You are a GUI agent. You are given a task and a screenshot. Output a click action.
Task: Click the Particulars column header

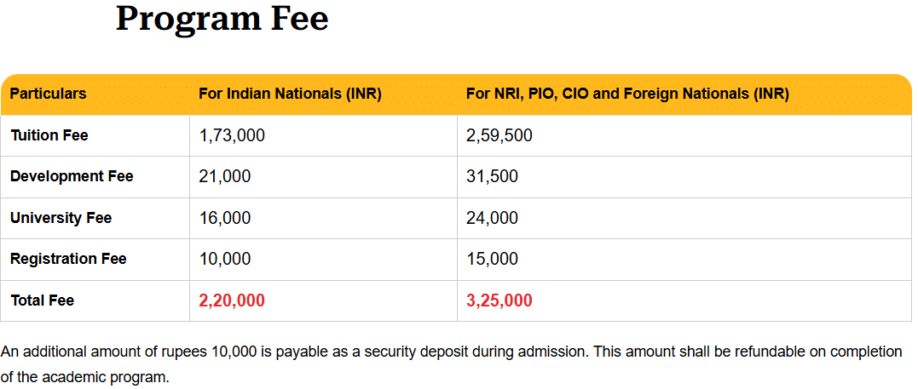click(x=48, y=94)
